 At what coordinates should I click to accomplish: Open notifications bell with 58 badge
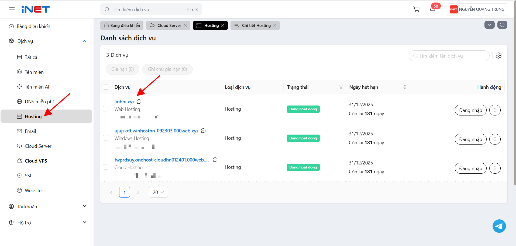[x=433, y=9]
